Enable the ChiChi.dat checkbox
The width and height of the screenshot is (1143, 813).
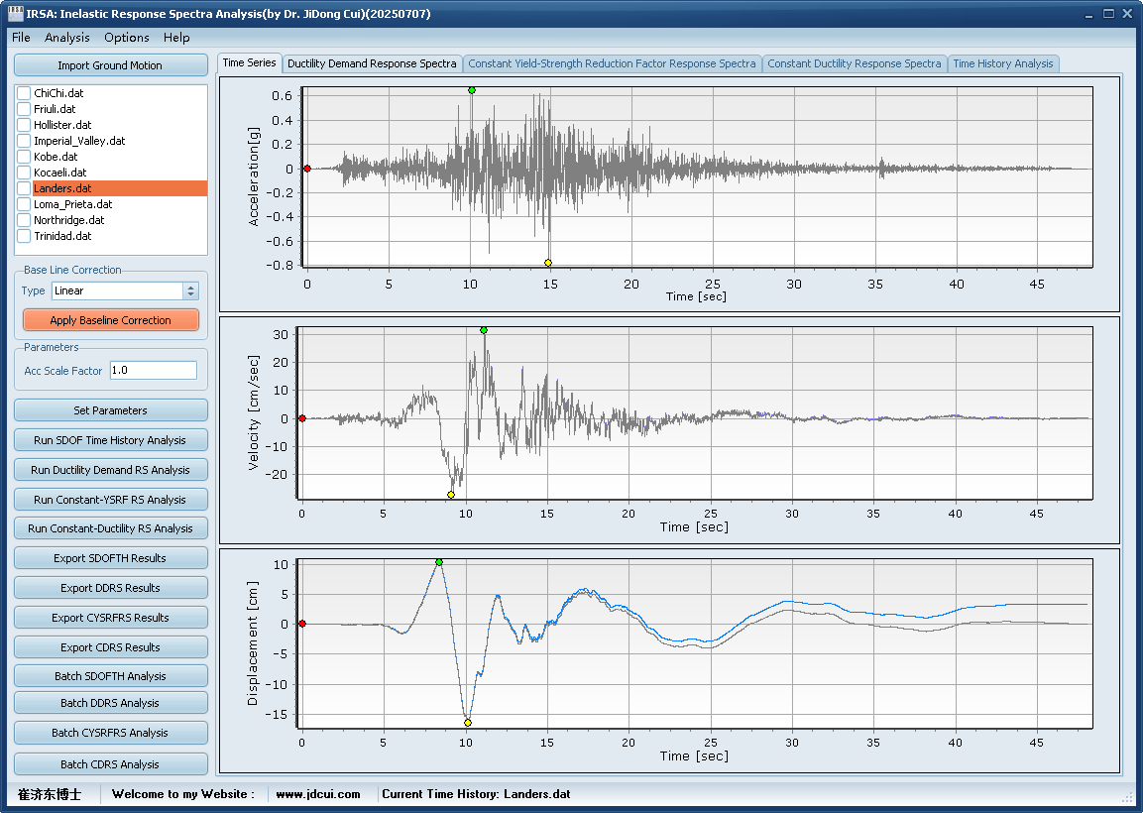tap(25, 93)
